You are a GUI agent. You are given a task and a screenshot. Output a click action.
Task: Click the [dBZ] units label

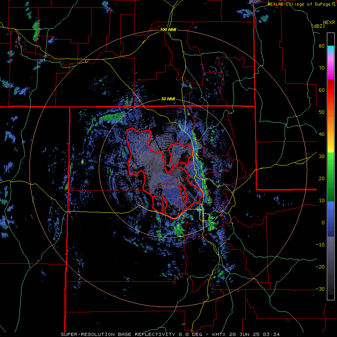(x=318, y=26)
